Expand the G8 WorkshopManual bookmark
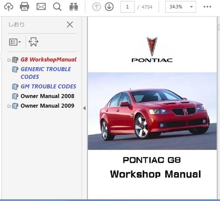The width and height of the screenshot is (220, 201). [x=9, y=60]
